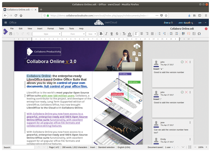Screen dimensions: 211x152
Task: Toggle bold formatting
Action: (101, 34)
